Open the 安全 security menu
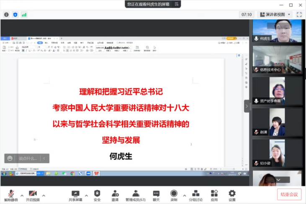Viewport: 306px width, 204px height. pyautogui.click(x=97, y=195)
